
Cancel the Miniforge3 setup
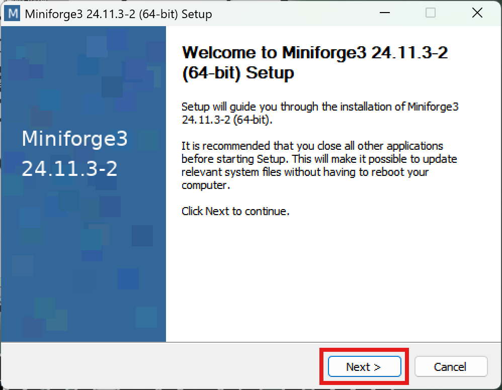pos(451,367)
